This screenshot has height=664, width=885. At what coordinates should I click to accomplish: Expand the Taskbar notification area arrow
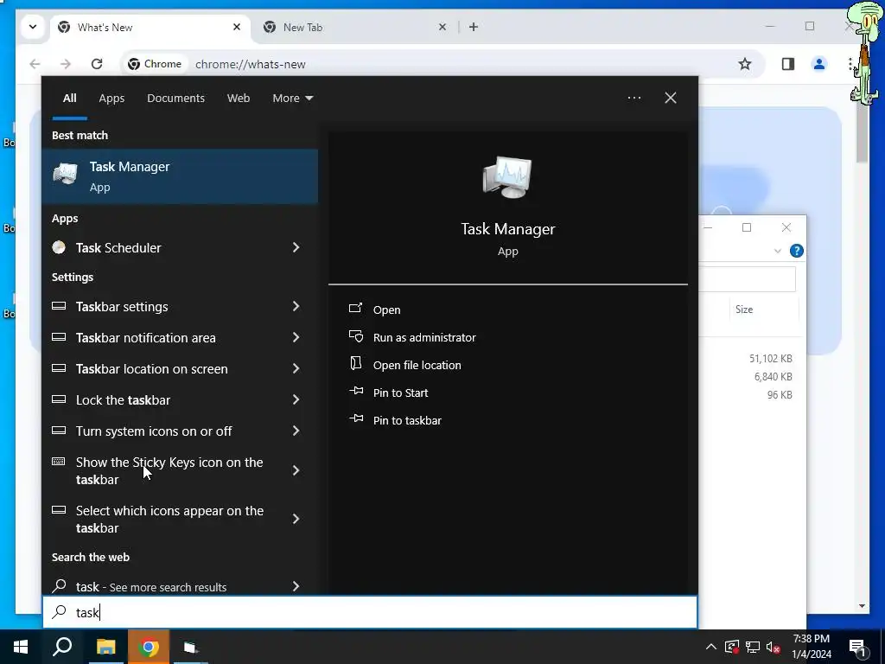coord(296,337)
